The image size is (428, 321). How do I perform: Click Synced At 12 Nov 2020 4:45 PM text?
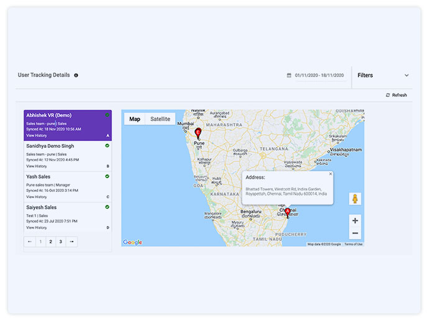tap(52, 160)
